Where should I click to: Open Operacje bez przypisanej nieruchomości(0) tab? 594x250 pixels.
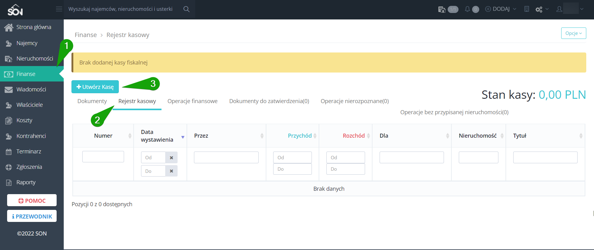click(x=454, y=112)
